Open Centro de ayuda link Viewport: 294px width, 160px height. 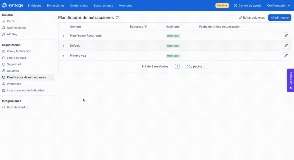click(250, 6)
